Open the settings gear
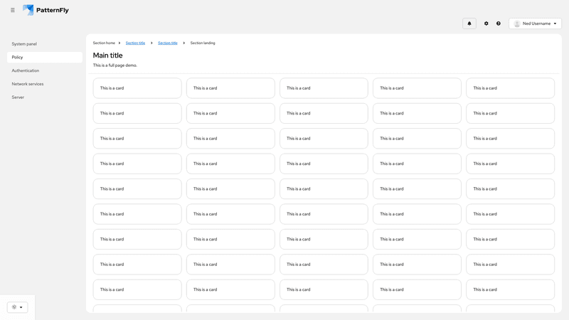Image resolution: width=569 pixels, height=320 pixels. [486, 23]
